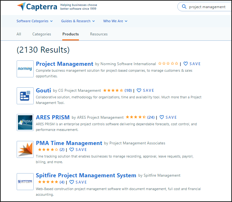Screen dimensions: 232x202
Task: Expand the Guides & Research dropdown
Action: [78, 21]
